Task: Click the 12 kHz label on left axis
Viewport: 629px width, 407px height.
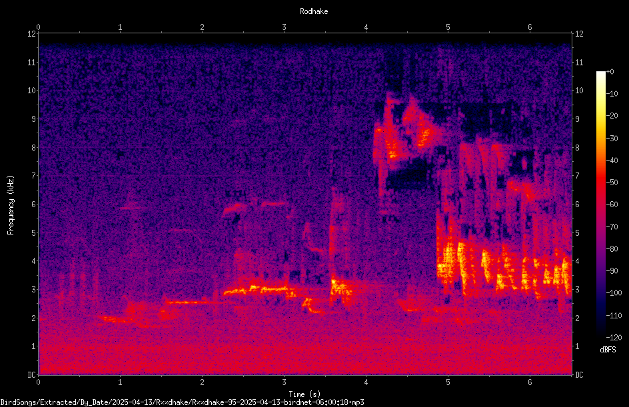Action: click(x=32, y=34)
